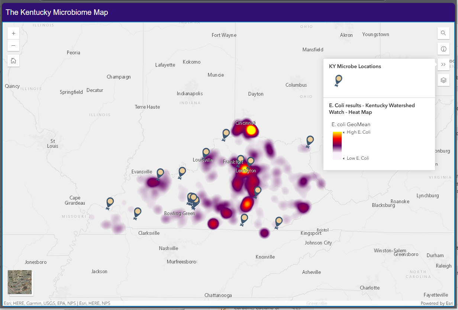Open the map information panel
This screenshot has height=310, width=458.
(x=443, y=49)
